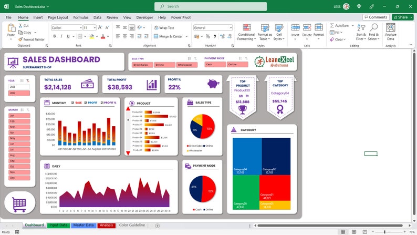This screenshot has width=417, height=235.
Task: Toggle bold formatting
Action: pos(55,36)
